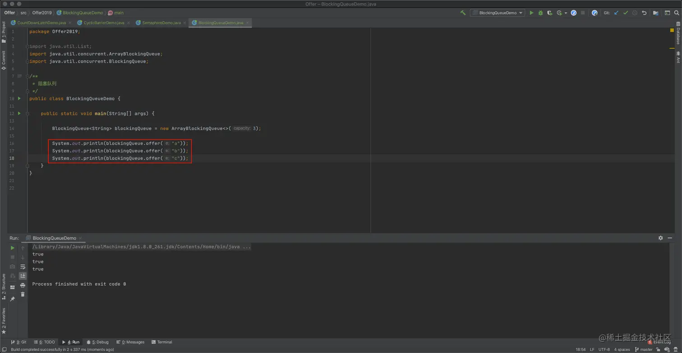Close the SemaphoreDemo.java tab
The width and height of the screenshot is (682, 353).
(185, 23)
